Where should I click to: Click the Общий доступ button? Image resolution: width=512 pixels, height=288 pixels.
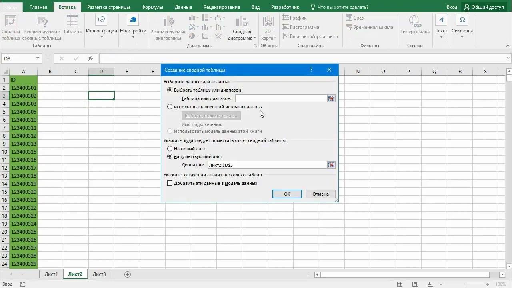[x=484, y=7]
